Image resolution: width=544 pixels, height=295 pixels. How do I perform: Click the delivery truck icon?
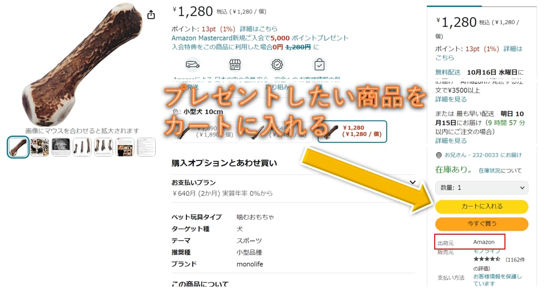(x=192, y=64)
